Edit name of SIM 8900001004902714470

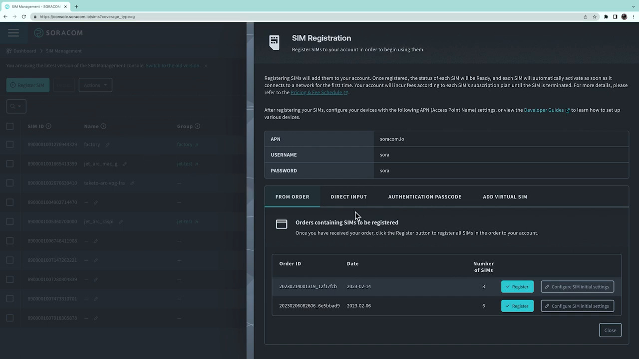(96, 202)
